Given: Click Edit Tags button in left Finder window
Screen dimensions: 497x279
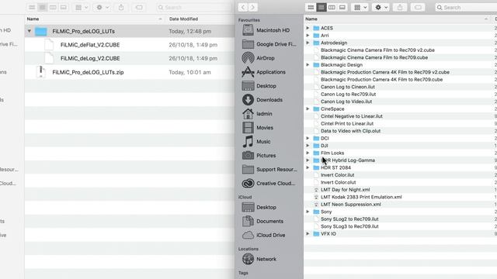Looking at the screenshot, I should [x=139, y=7].
